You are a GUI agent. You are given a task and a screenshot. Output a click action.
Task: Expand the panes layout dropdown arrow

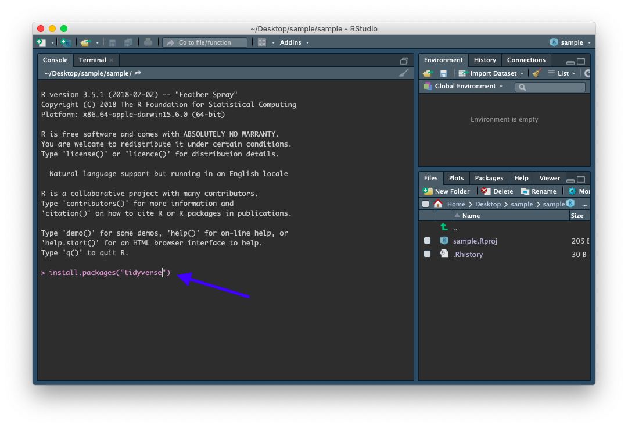coord(273,43)
